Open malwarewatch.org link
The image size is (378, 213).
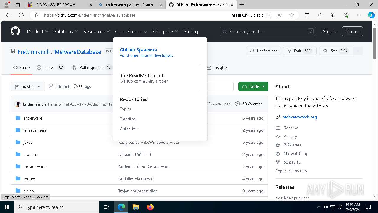point(299,117)
